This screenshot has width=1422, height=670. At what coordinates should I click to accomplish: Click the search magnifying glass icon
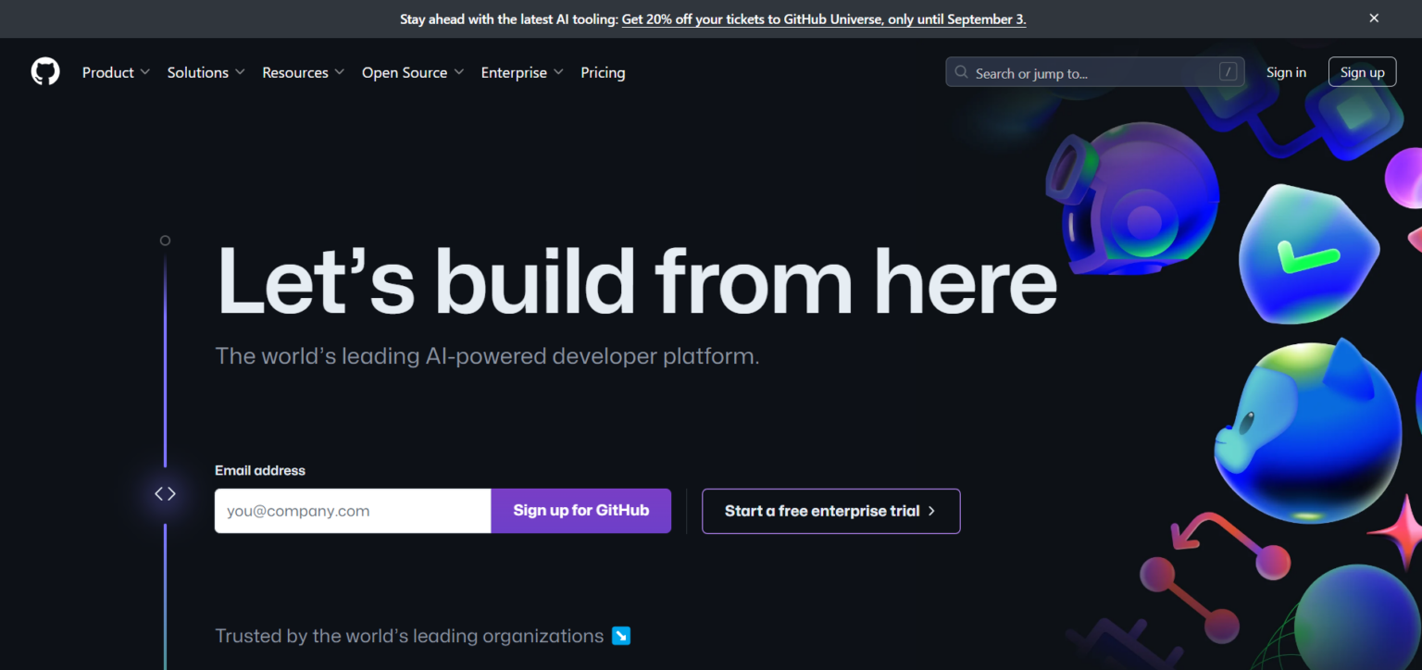[961, 71]
